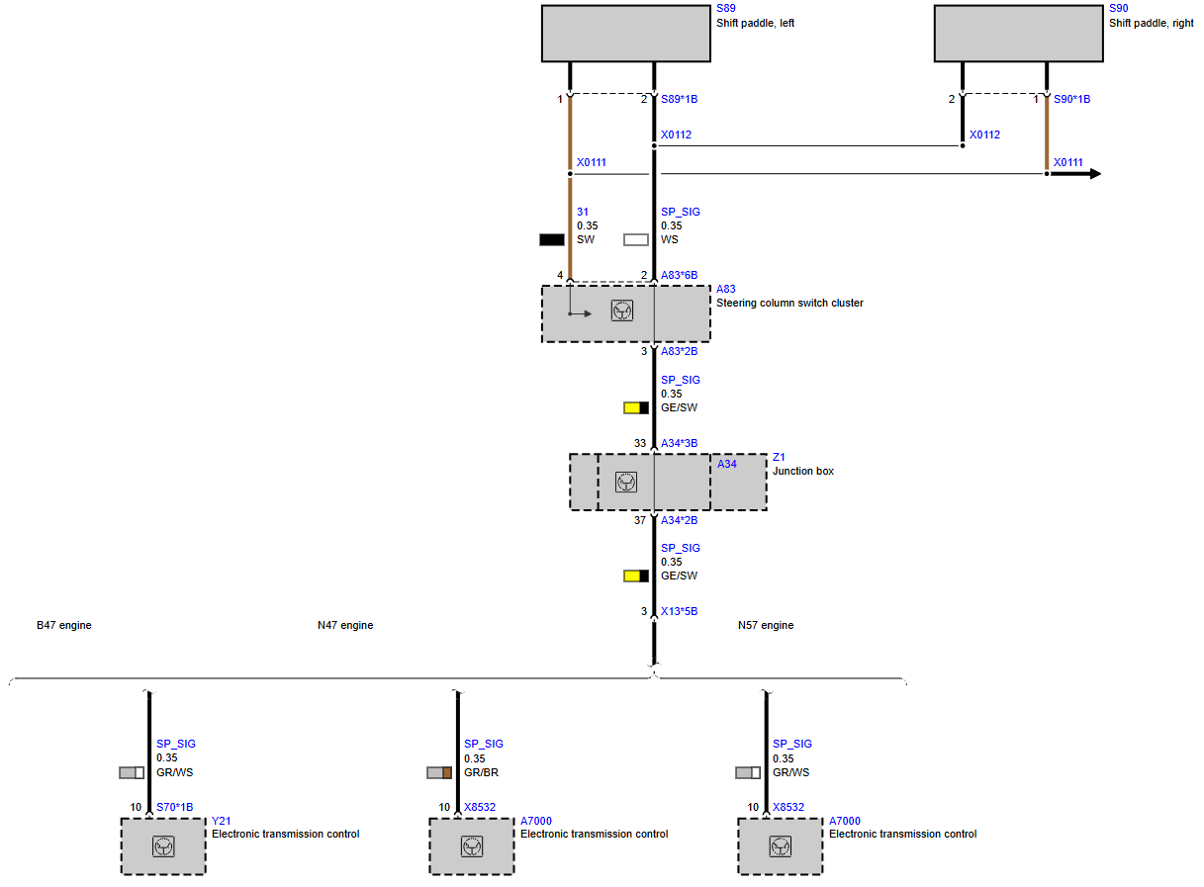Click the 'Junction box' label

803,471
